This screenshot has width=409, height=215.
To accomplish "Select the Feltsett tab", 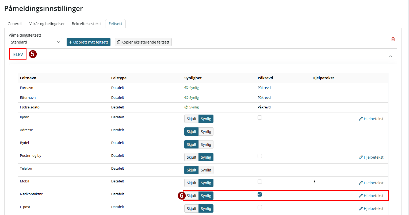I will point(115,24).
